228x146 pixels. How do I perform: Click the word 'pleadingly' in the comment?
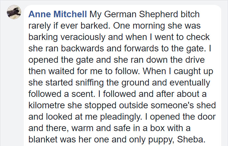(x=121, y=117)
